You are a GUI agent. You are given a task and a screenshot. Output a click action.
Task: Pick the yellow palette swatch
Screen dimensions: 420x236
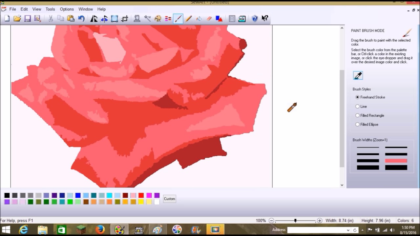[x=141, y=202]
